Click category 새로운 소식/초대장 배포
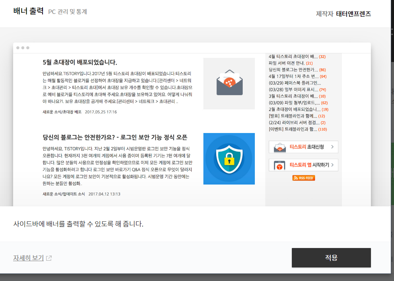 (x=62, y=112)
